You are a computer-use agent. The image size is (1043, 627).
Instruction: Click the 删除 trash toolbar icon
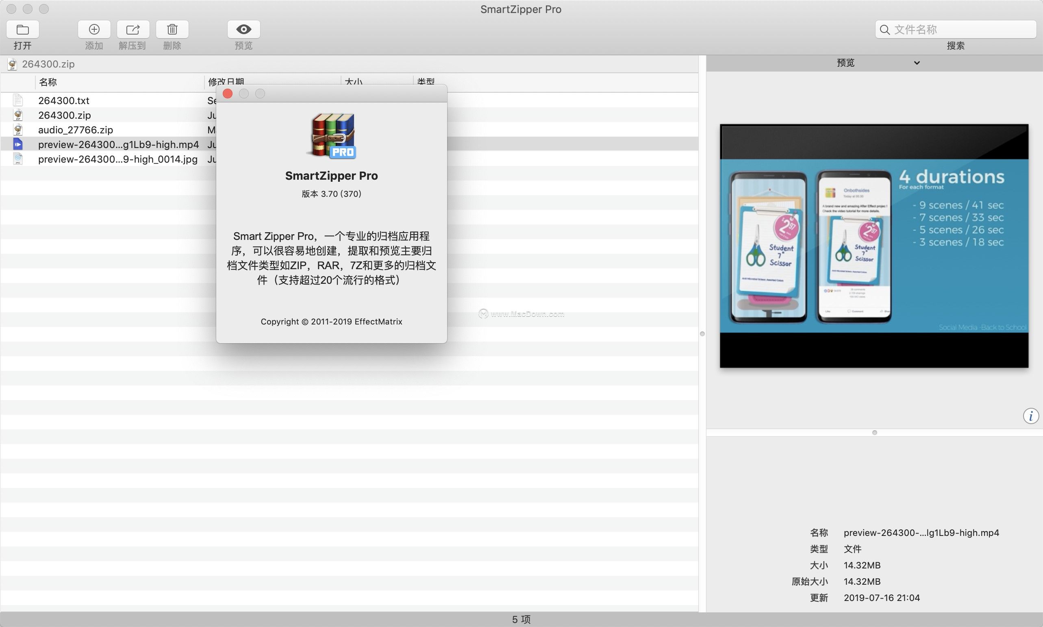172,30
